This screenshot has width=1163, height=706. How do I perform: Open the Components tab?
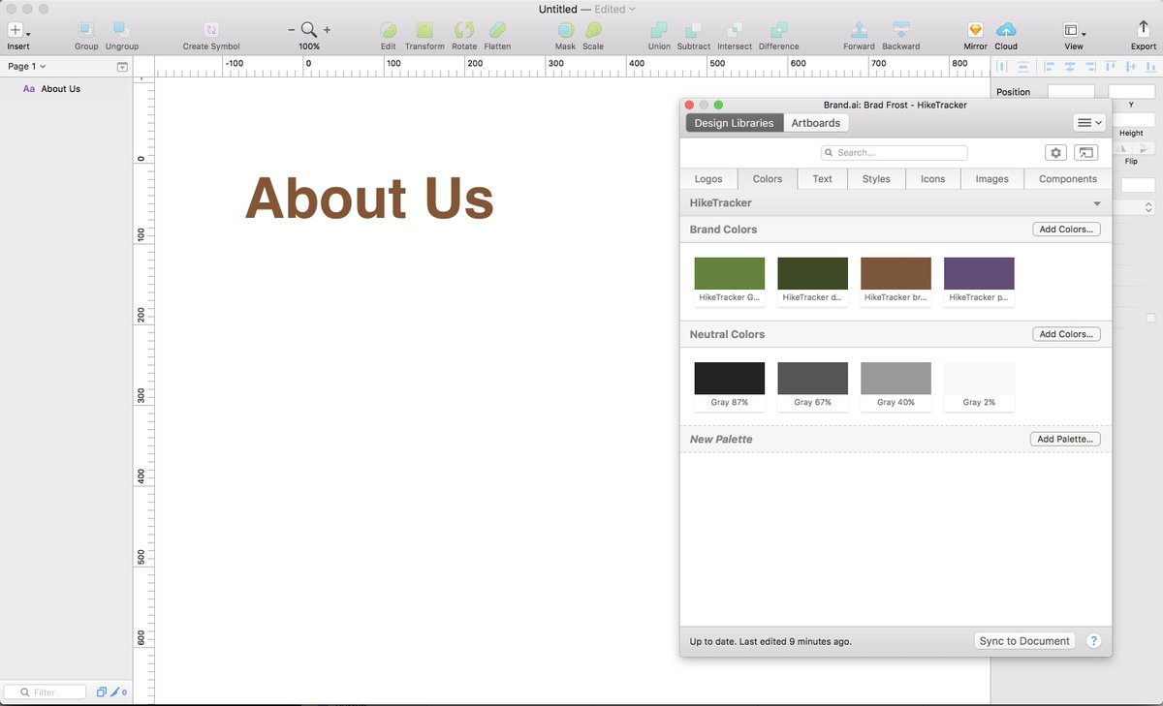coord(1068,179)
